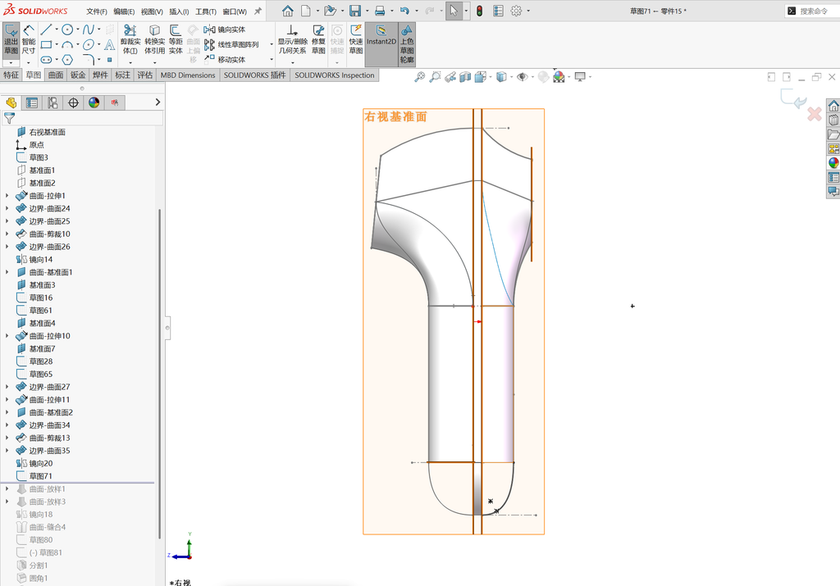Switch to the 评估 ribbon tab
This screenshot has width=840, height=586.
[x=144, y=75]
